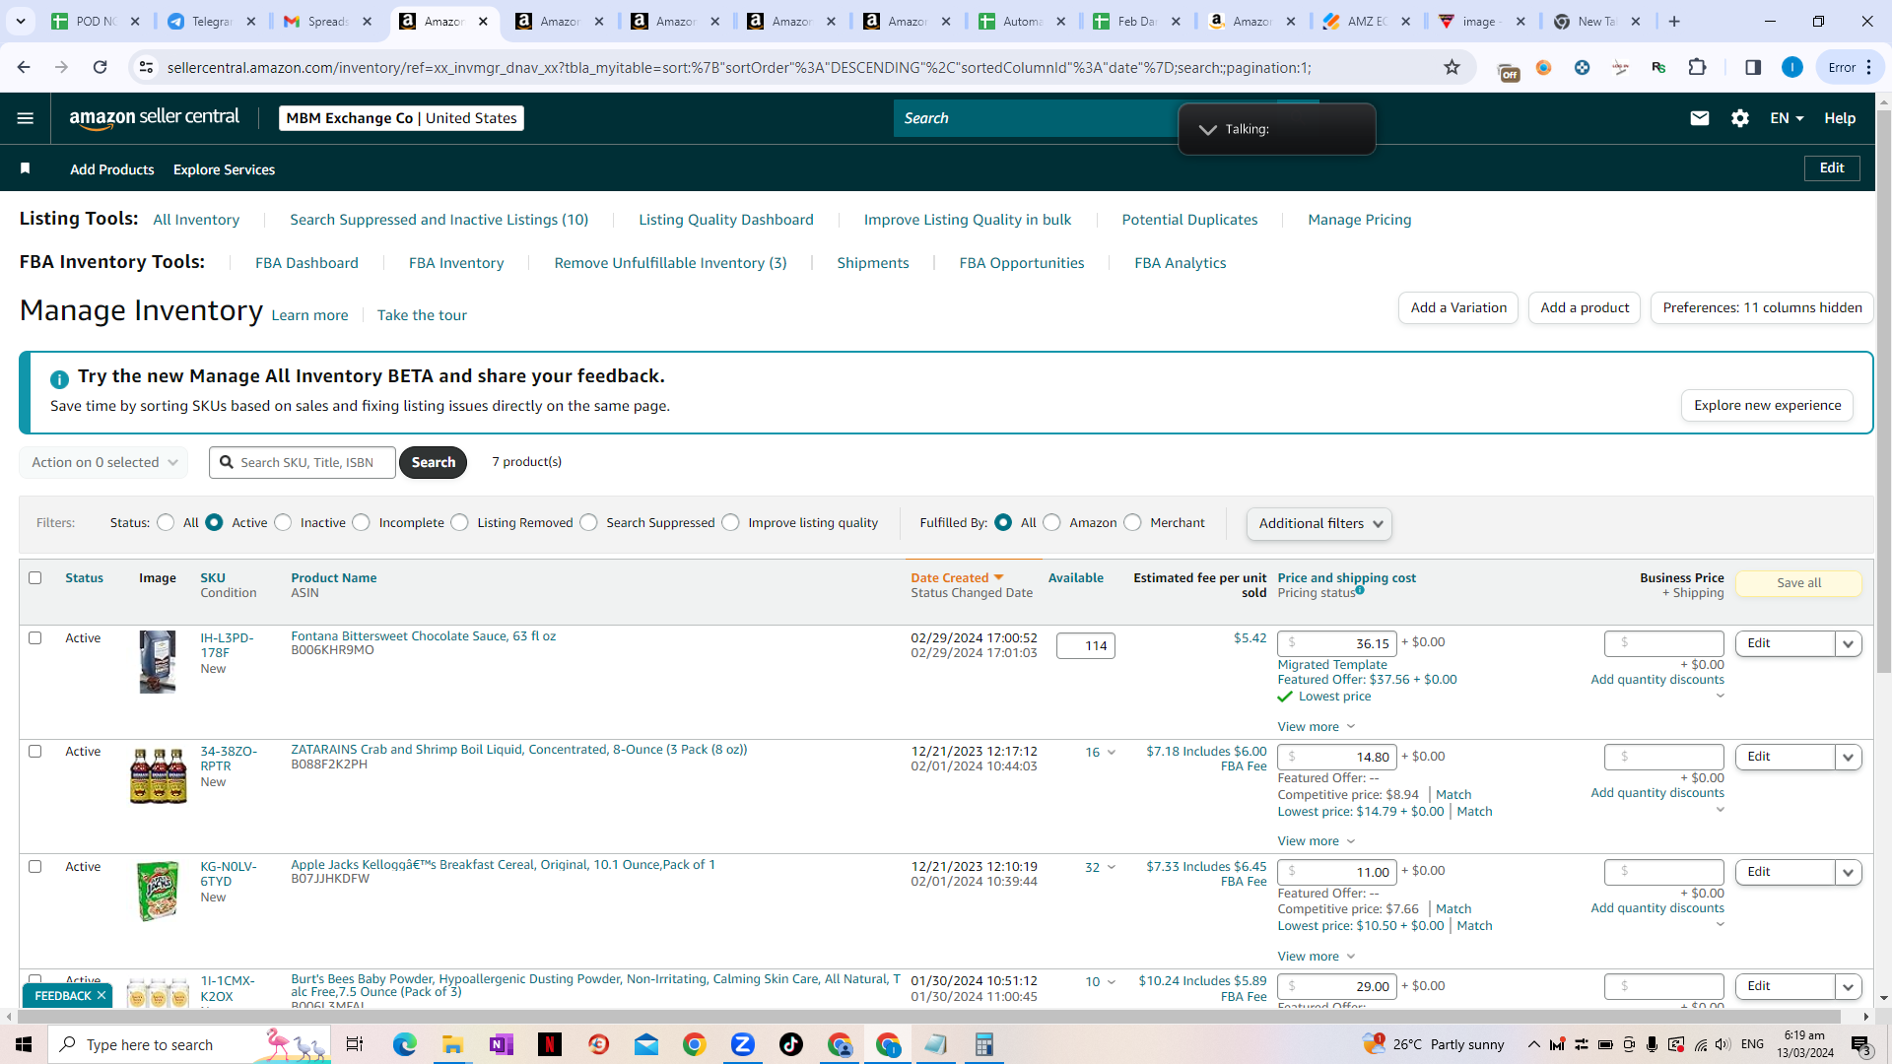The width and height of the screenshot is (1892, 1064).
Task: Open File Explorer from the taskbar
Action: [452, 1044]
